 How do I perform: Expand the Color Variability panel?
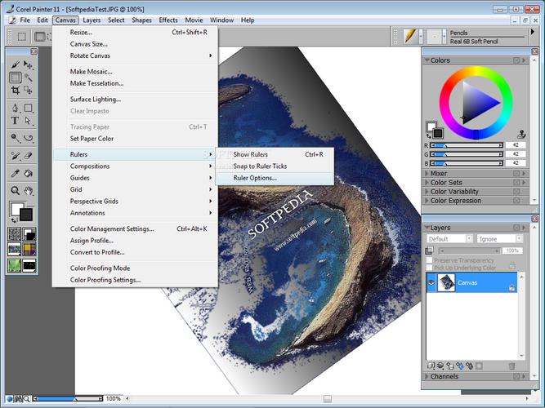coord(427,191)
